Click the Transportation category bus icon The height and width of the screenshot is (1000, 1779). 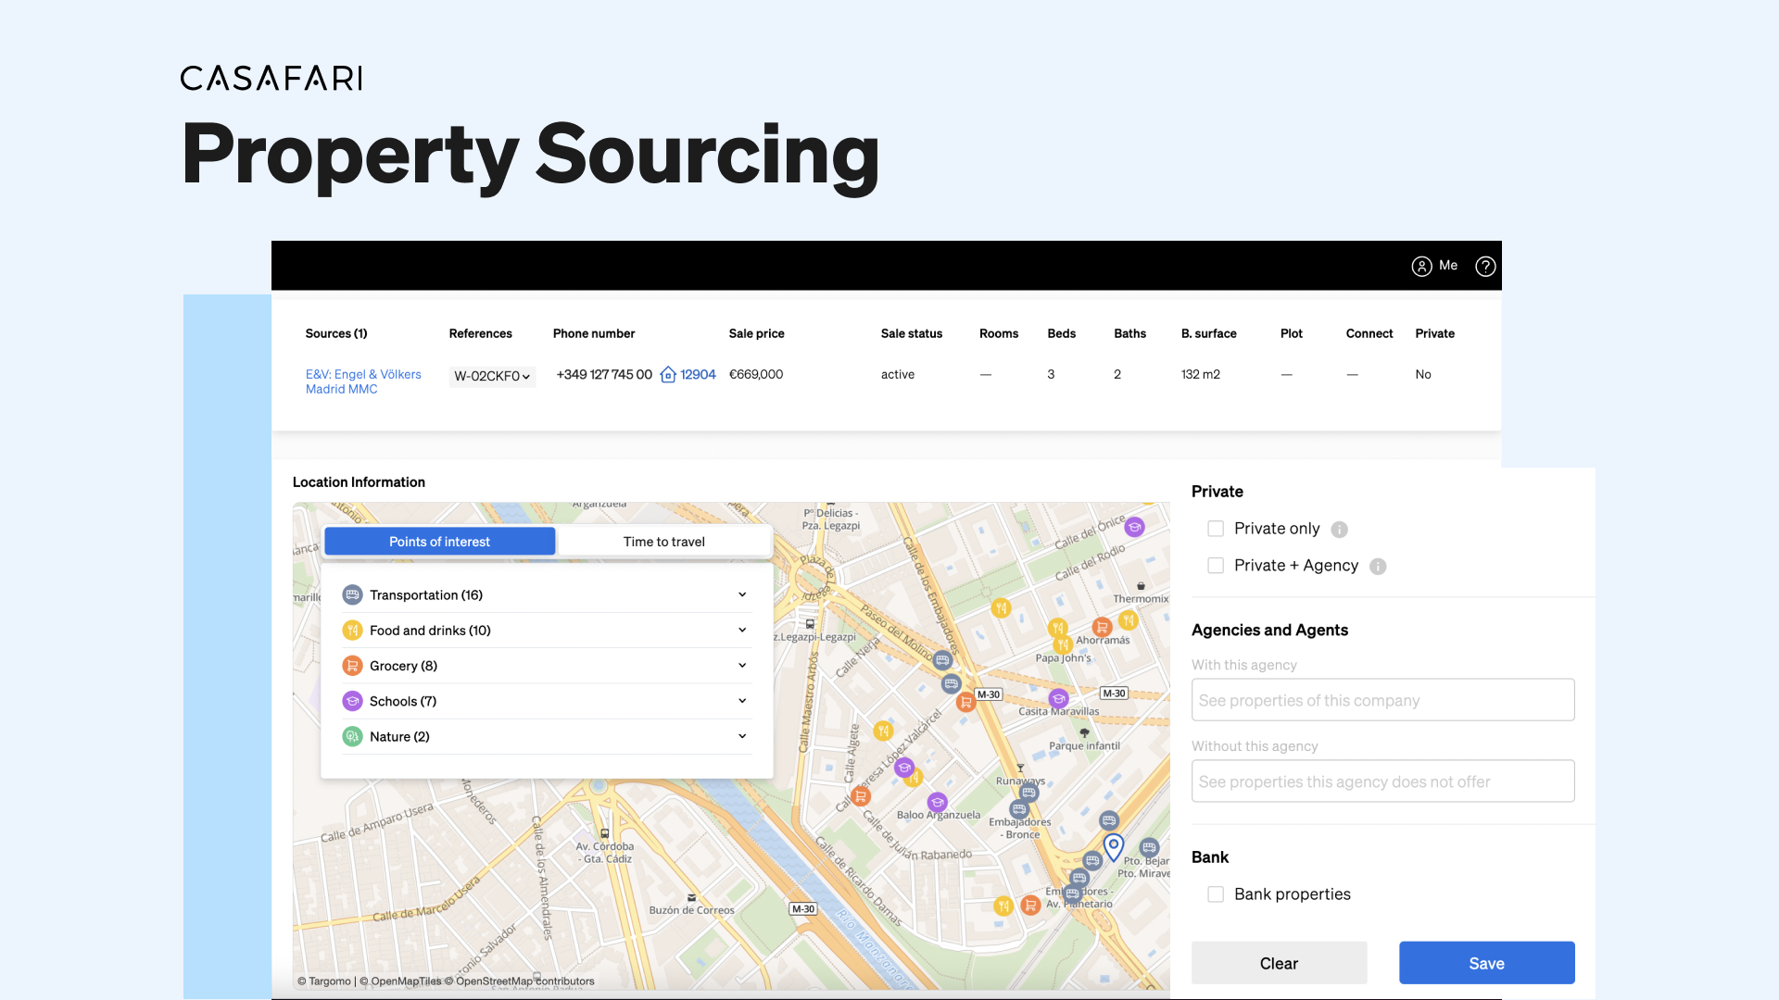coord(352,594)
